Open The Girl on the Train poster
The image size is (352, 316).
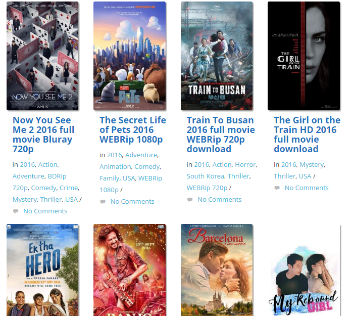pos(304,56)
